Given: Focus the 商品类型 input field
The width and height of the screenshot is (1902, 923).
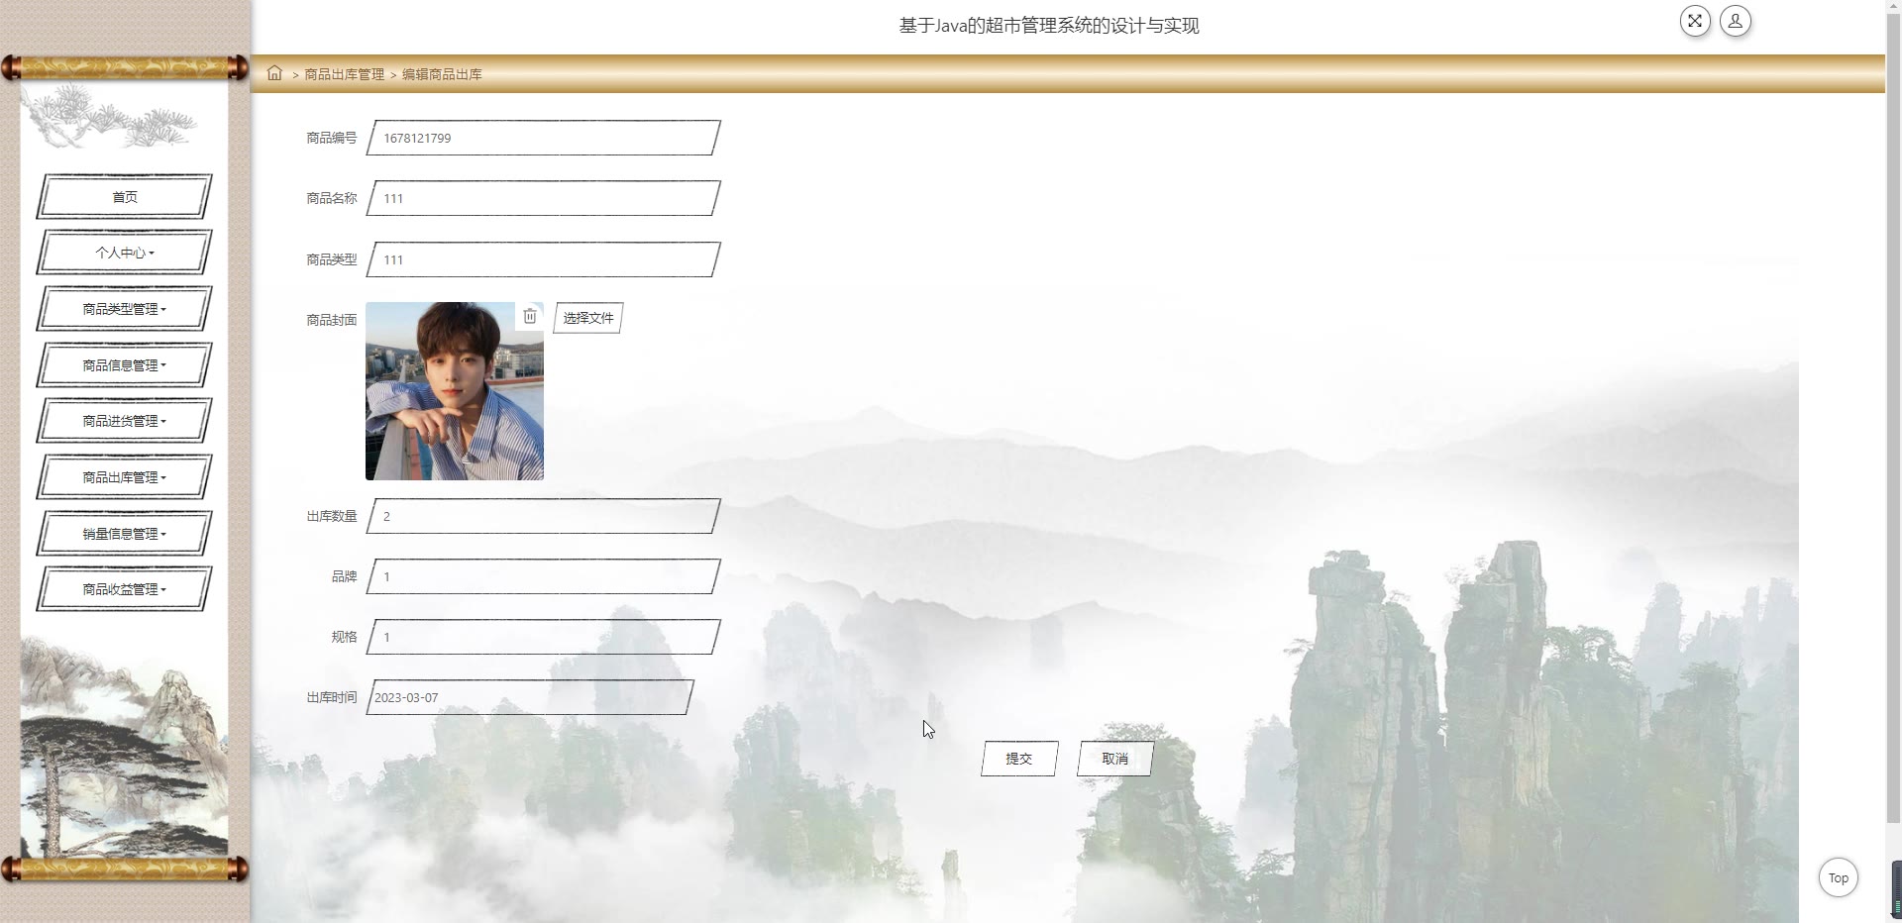Looking at the screenshot, I should pyautogui.click(x=544, y=259).
